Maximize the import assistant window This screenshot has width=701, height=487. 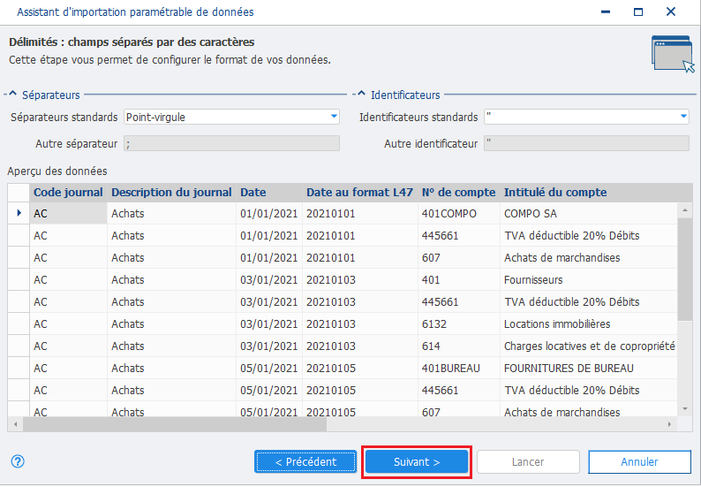(x=638, y=11)
